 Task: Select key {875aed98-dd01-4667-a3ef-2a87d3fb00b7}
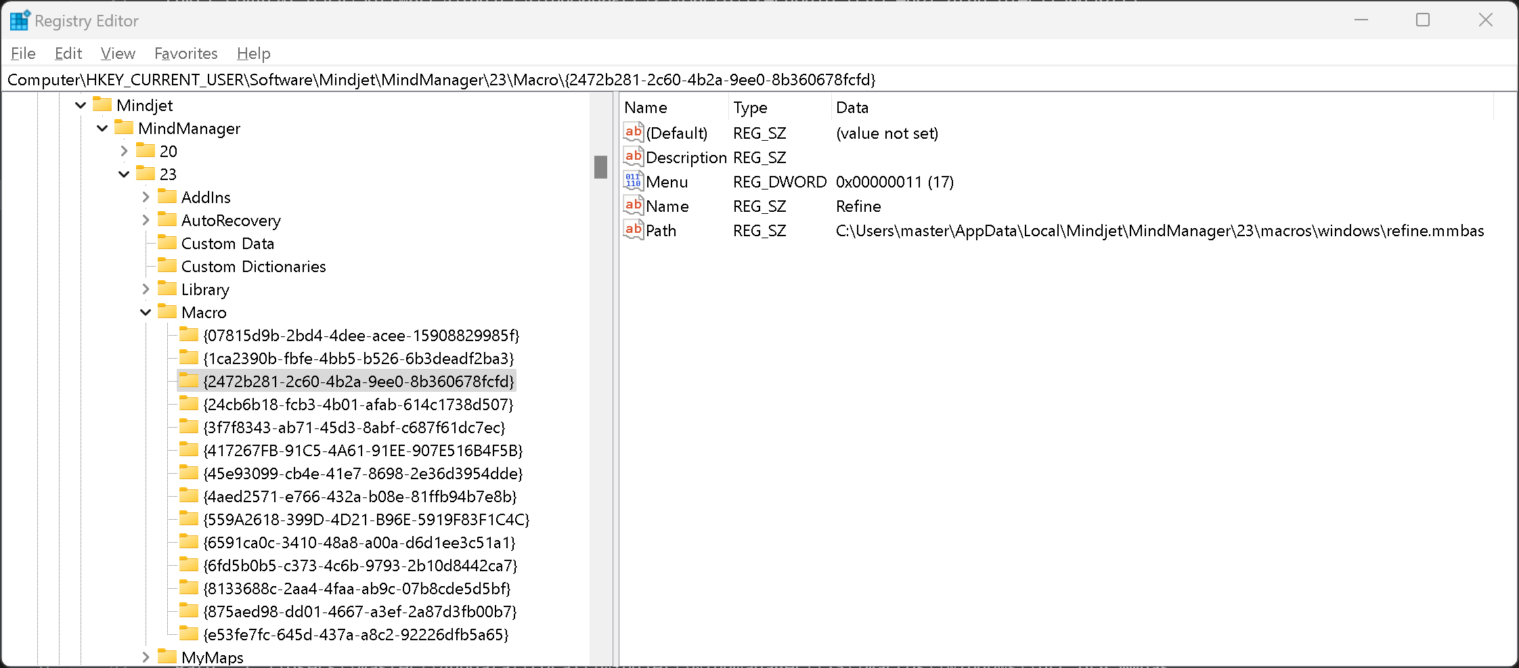359,611
